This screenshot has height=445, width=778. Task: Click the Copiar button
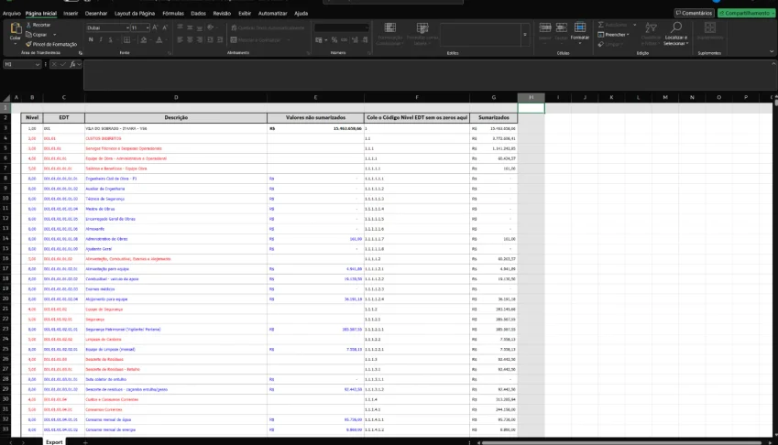pos(37,35)
